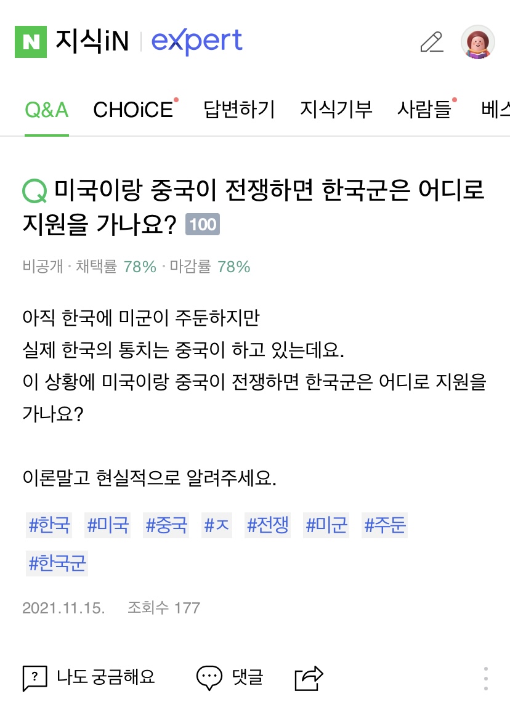Image resolution: width=510 pixels, height=723 pixels.
Task: Click the green Naver N logo
Action: point(30,41)
